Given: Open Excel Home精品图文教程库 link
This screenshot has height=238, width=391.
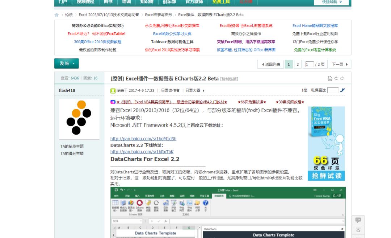Looking at the screenshot, I should coord(315,26).
